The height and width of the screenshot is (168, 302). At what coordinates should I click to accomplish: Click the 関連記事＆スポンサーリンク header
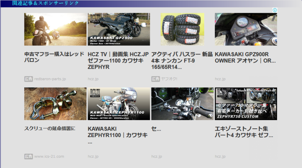[45, 3]
